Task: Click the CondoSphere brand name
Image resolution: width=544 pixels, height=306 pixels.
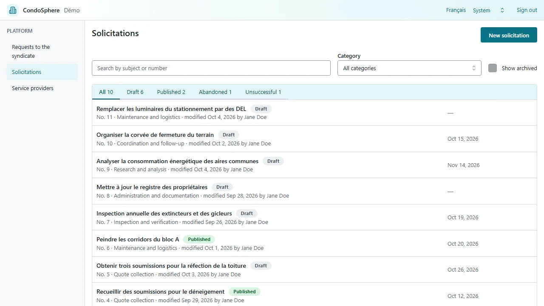Action: (x=41, y=10)
